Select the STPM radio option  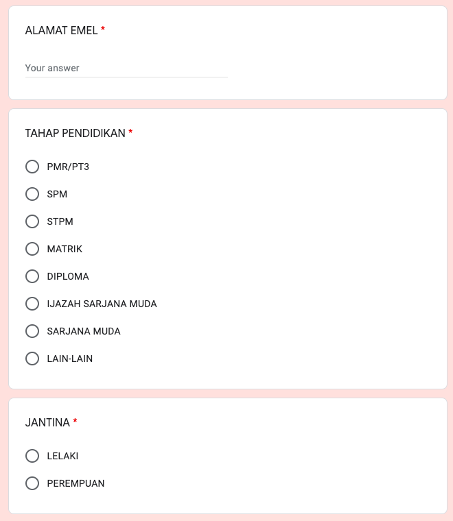coord(32,221)
